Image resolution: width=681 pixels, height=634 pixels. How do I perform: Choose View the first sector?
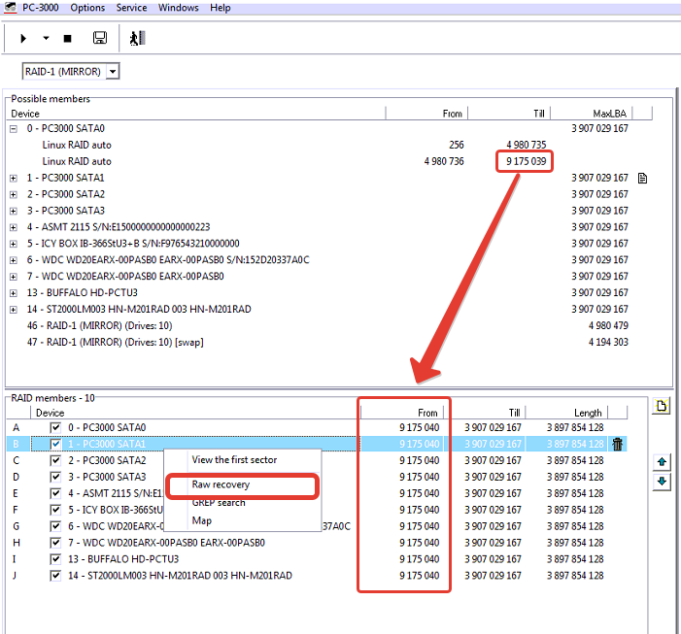click(x=234, y=460)
